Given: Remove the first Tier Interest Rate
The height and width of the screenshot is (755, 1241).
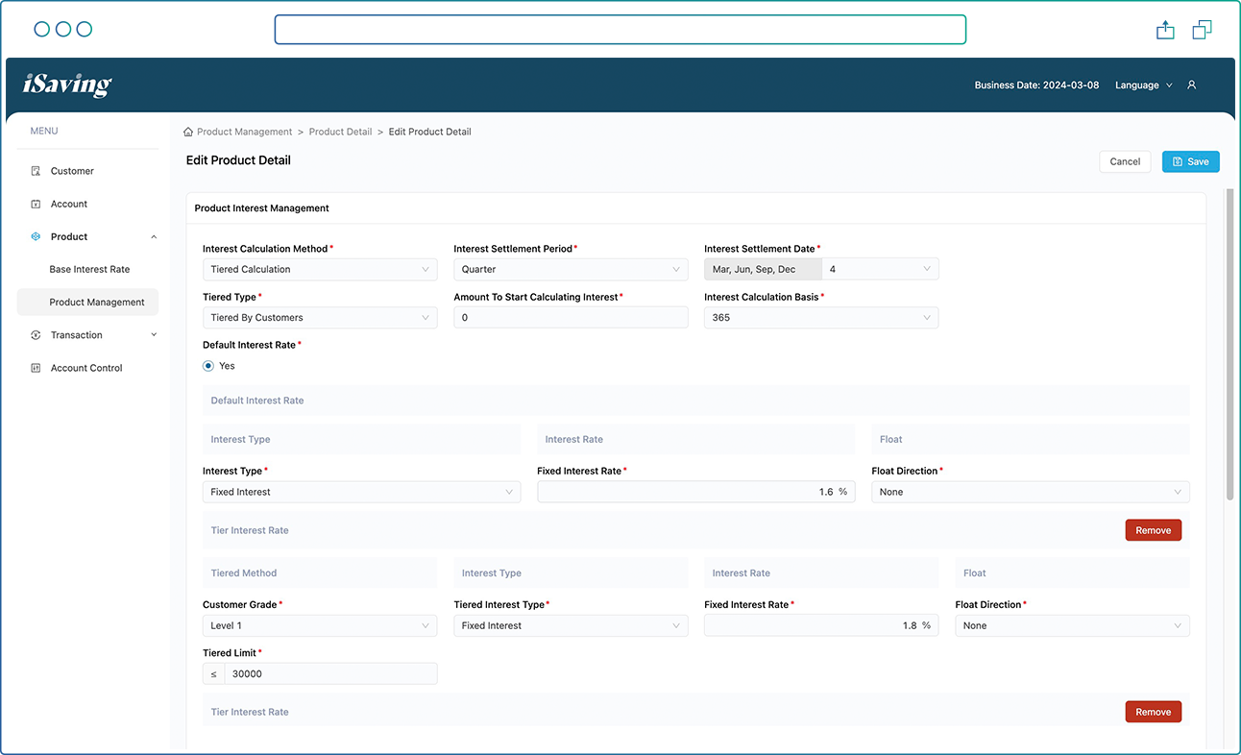Looking at the screenshot, I should [x=1154, y=530].
